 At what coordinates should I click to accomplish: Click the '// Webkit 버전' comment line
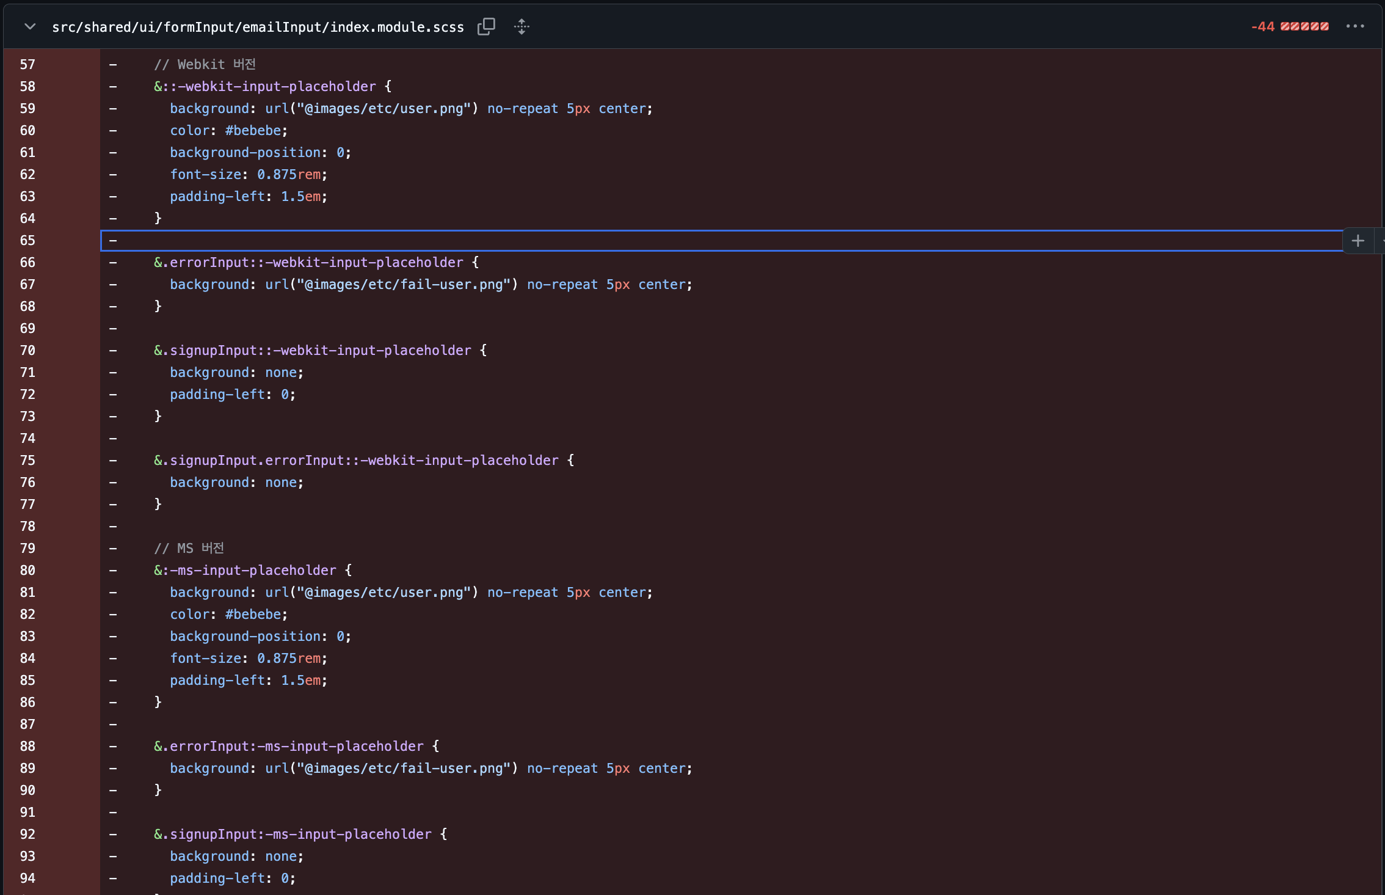pos(205,65)
